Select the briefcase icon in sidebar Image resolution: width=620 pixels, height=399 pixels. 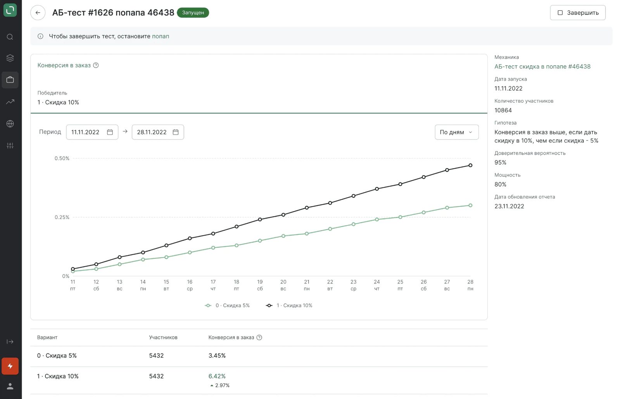tap(10, 80)
